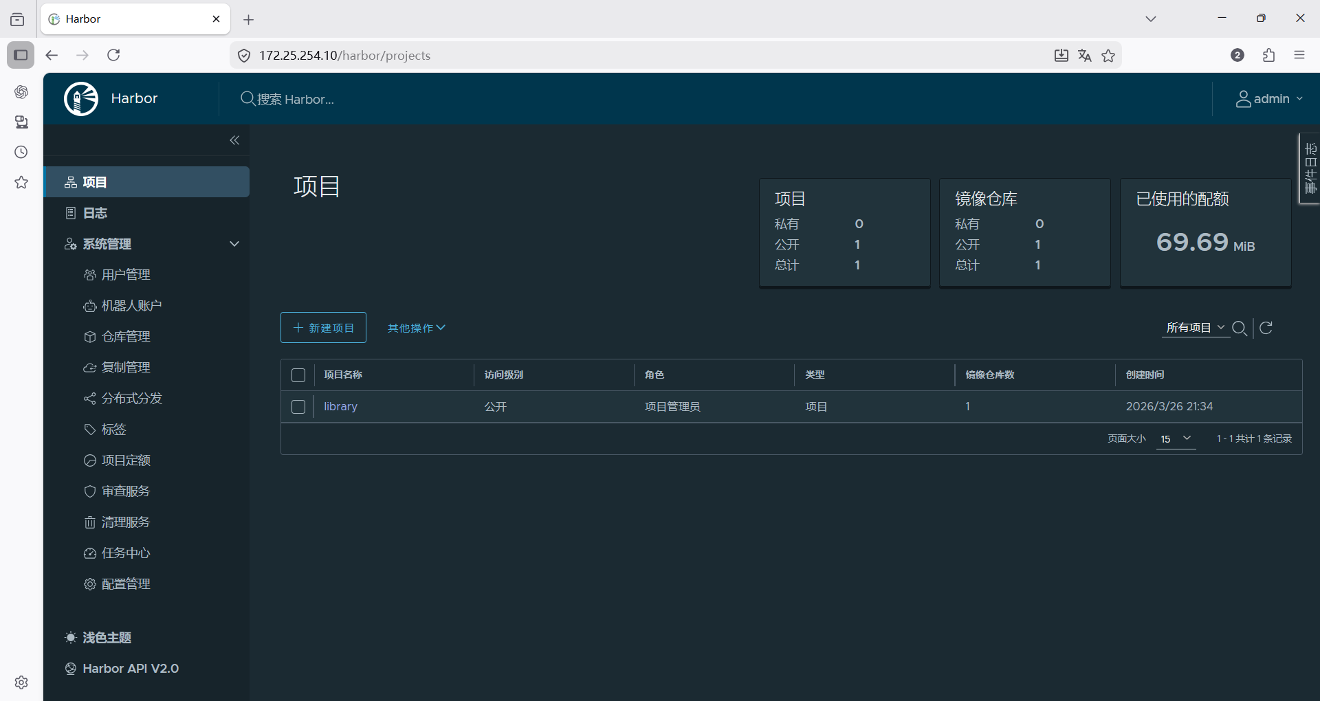The width and height of the screenshot is (1320, 701).
Task: Open the 项目 menu item
Action: pyautogui.click(x=146, y=182)
